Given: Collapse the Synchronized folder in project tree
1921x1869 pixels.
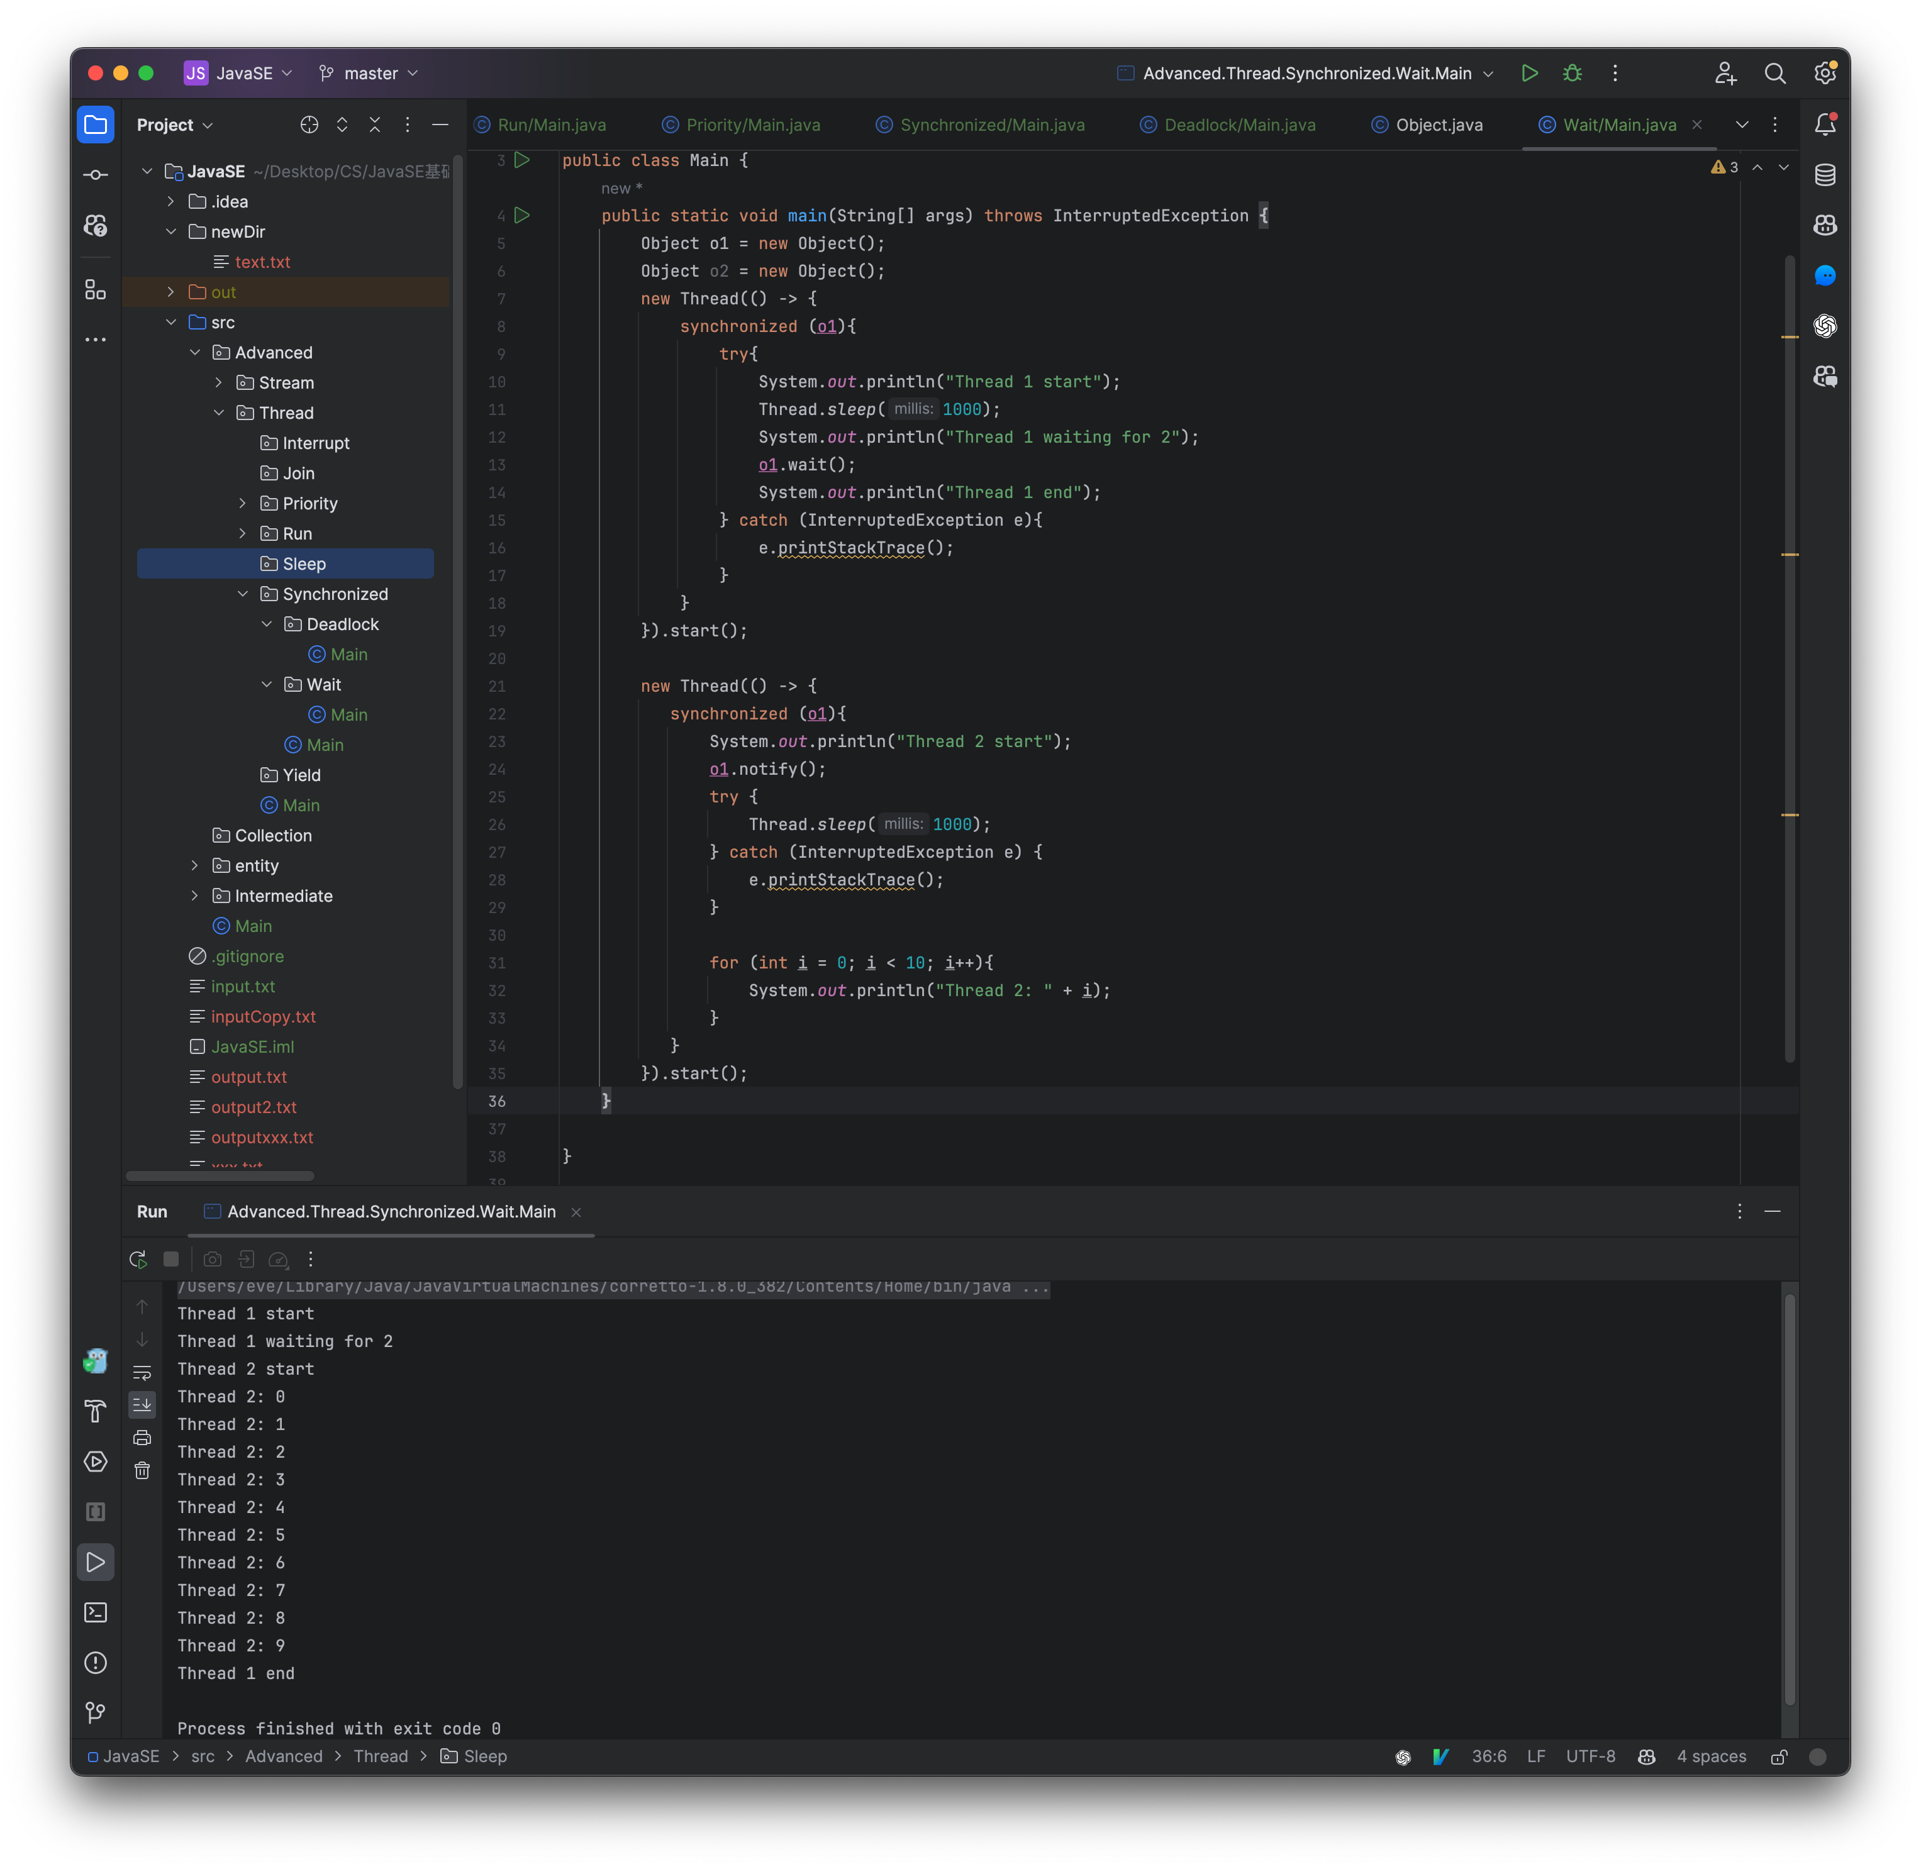Looking at the screenshot, I should [243, 594].
